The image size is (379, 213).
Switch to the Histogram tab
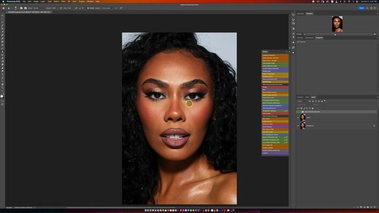tap(300, 14)
